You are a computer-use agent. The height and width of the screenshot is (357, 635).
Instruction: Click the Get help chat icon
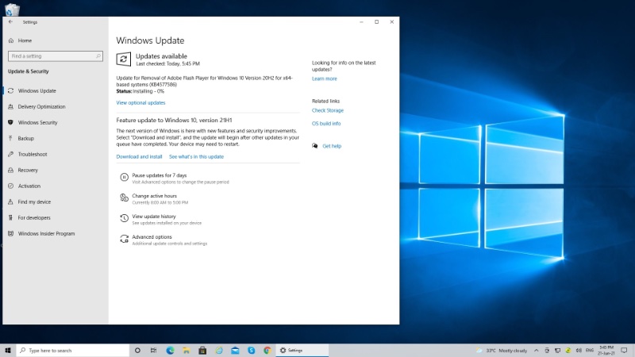tap(314, 146)
